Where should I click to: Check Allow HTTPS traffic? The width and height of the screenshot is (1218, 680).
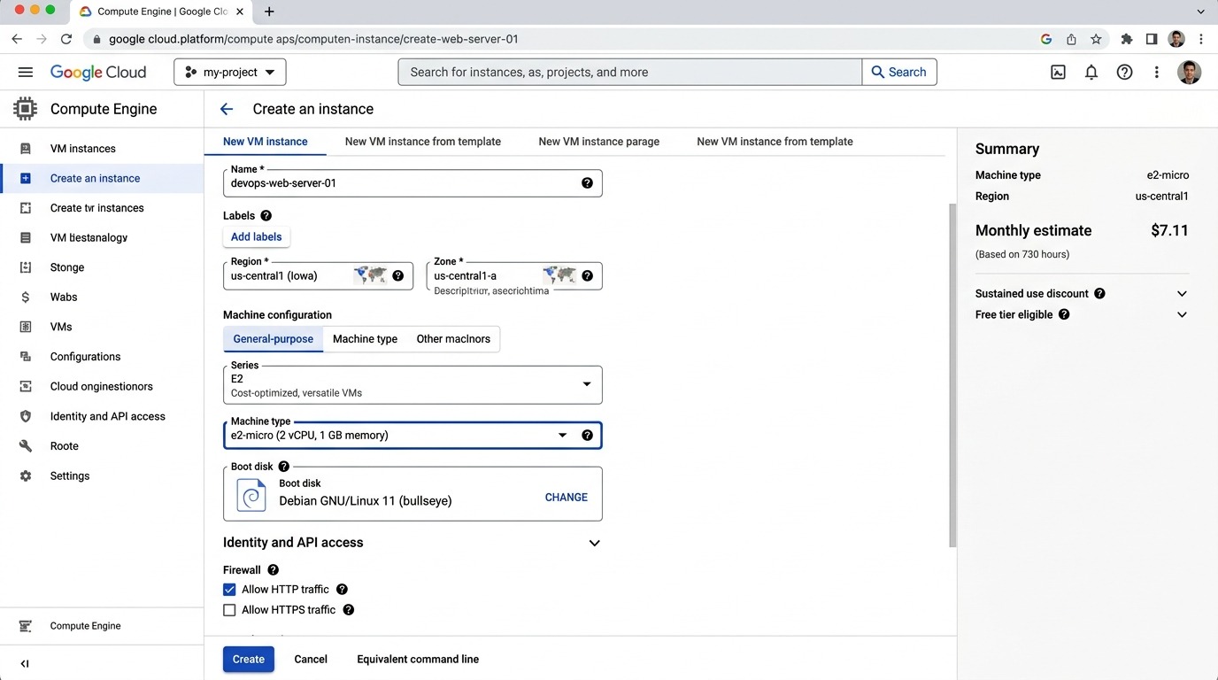tap(229, 610)
